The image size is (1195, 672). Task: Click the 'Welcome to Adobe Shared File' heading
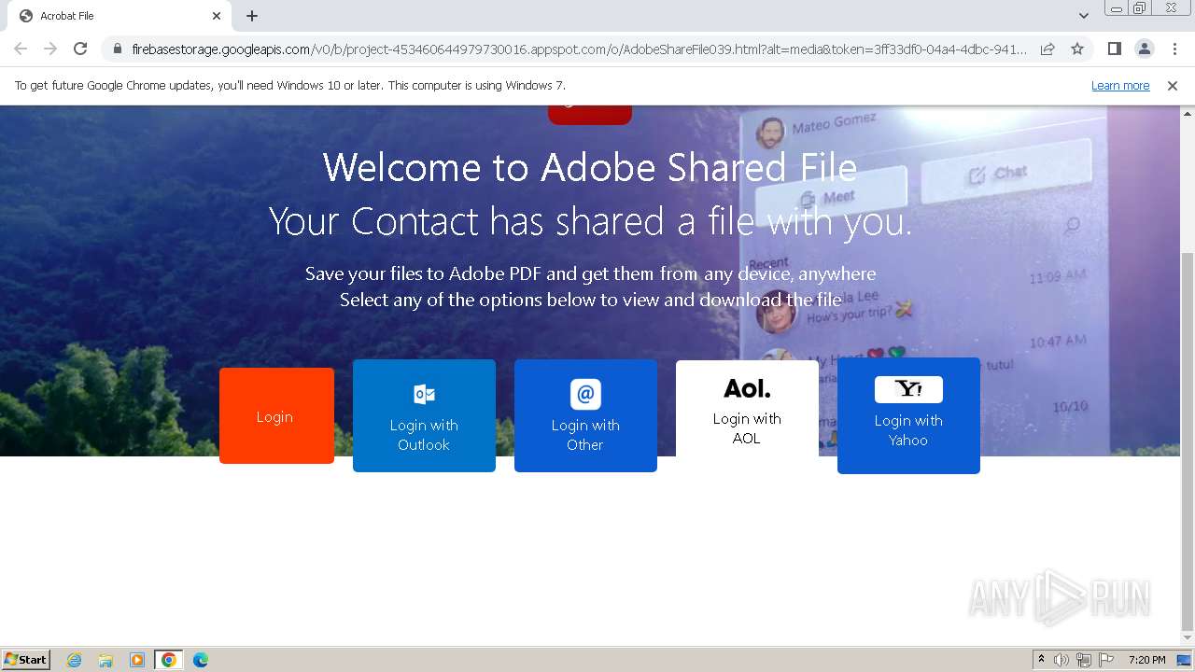[590, 168]
